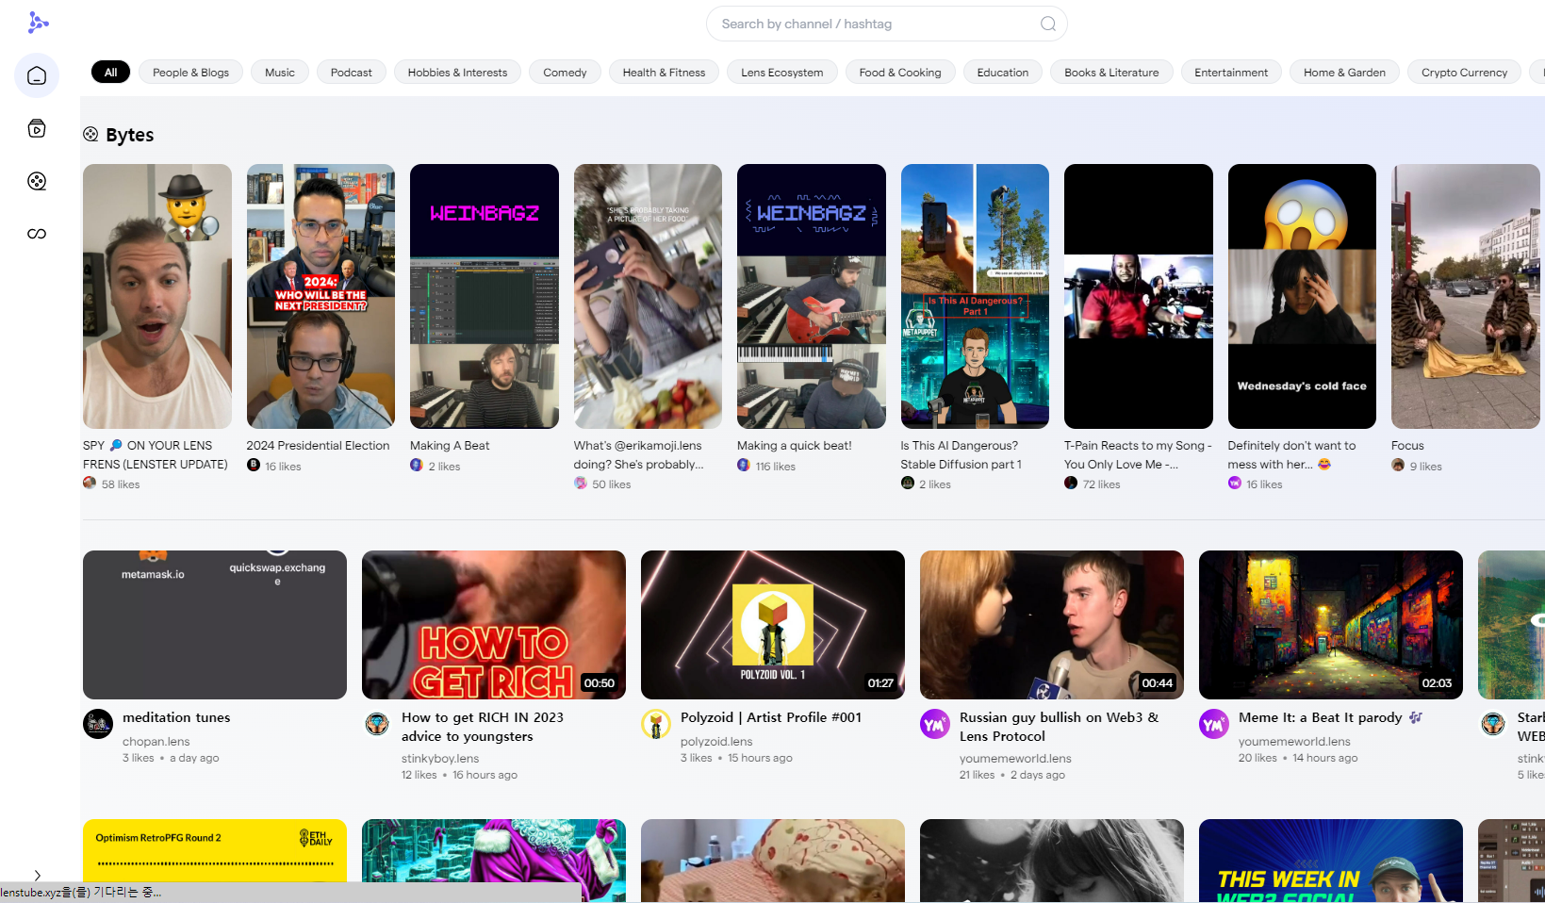
Task: Open the THIS WEEK IN WEB3 SOCIAL thumbnail
Action: click(x=1331, y=861)
